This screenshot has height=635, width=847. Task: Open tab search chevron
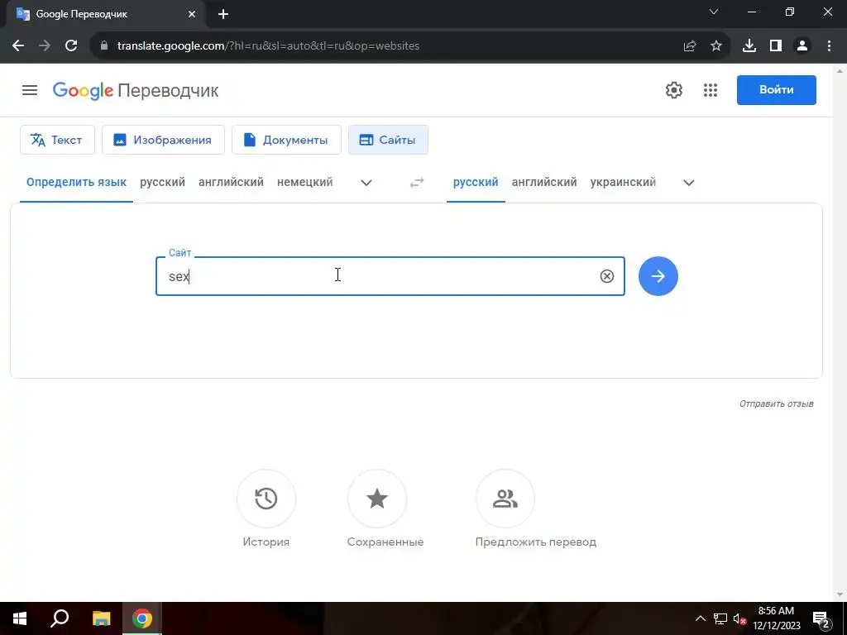(x=714, y=12)
